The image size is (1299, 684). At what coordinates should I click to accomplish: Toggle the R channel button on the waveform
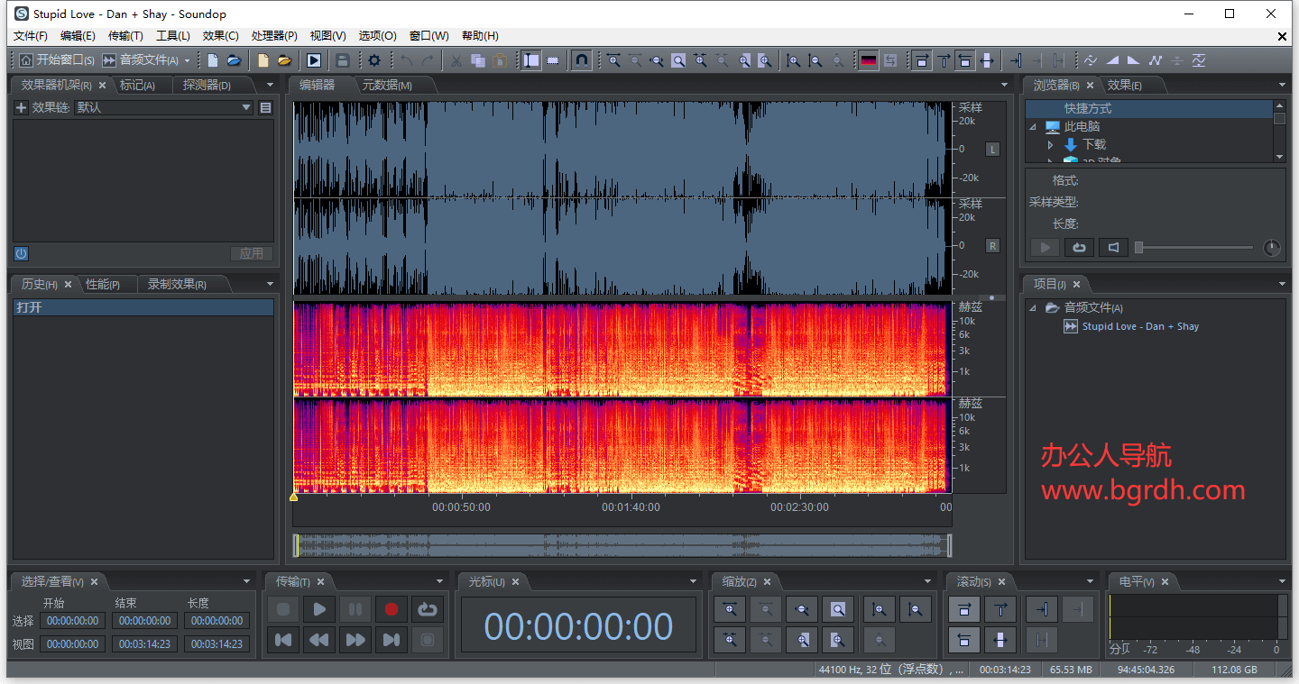coord(991,244)
